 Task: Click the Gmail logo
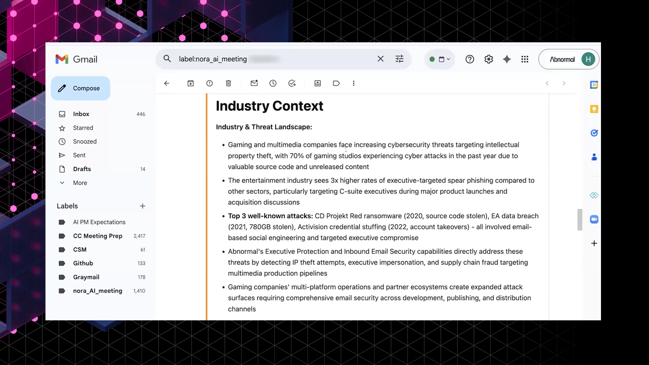[x=76, y=59]
